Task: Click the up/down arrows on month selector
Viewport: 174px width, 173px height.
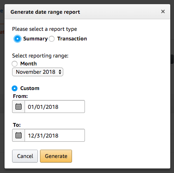Action: (60, 72)
